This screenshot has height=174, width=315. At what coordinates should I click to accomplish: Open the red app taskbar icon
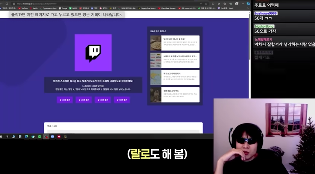pyautogui.click(x=59, y=137)
